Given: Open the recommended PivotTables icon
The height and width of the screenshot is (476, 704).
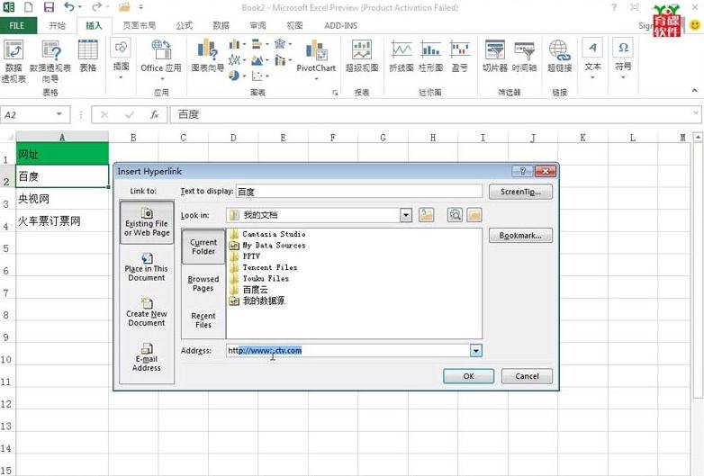Looking at the screenshot, I should (x=50, y=61).
